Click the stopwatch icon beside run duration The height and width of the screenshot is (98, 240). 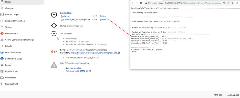point(54,33)
